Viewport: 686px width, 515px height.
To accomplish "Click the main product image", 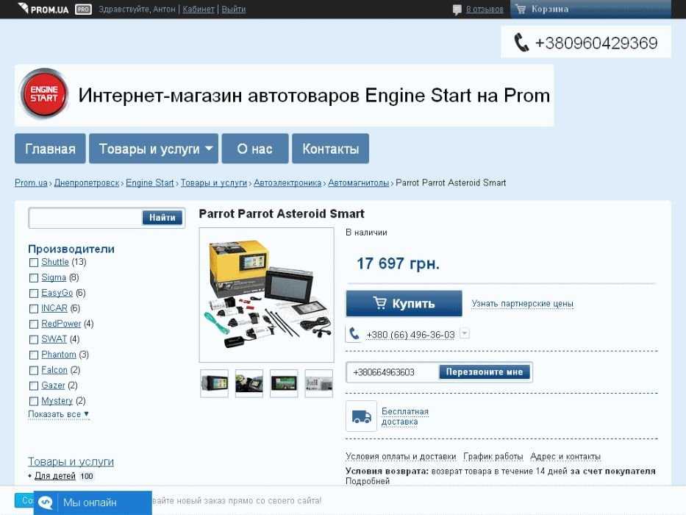I will pos(266,295).
